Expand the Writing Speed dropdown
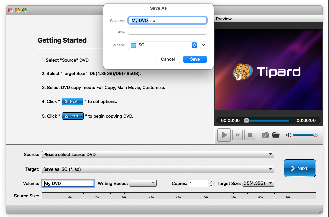This screenshot has width=329, height=217. 143,183
